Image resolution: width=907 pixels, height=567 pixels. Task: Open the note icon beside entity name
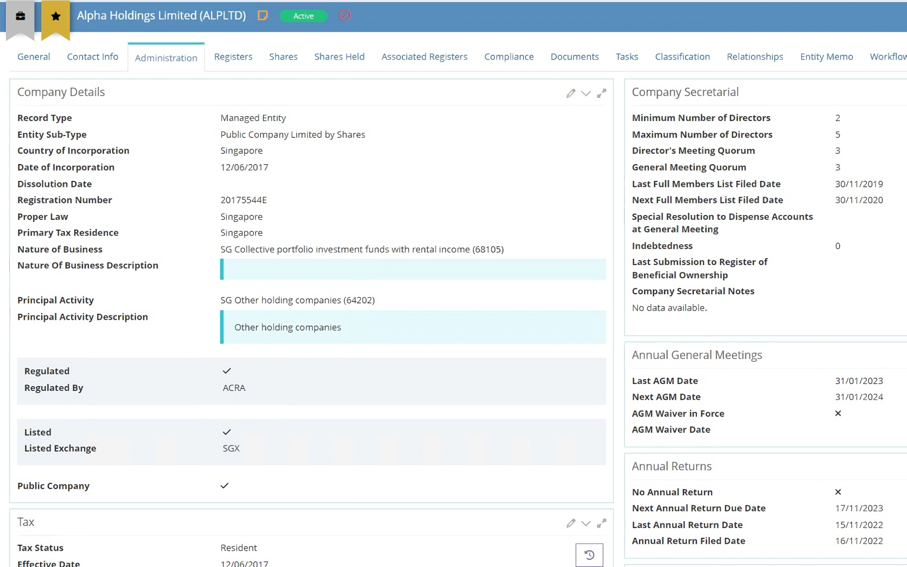pos(263,16)
